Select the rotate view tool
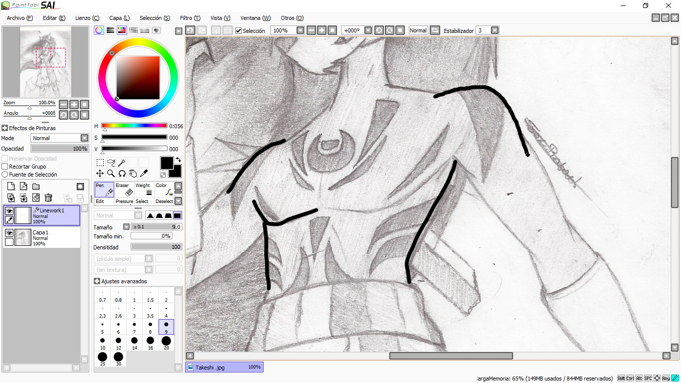681x383 pixels. 122,173
